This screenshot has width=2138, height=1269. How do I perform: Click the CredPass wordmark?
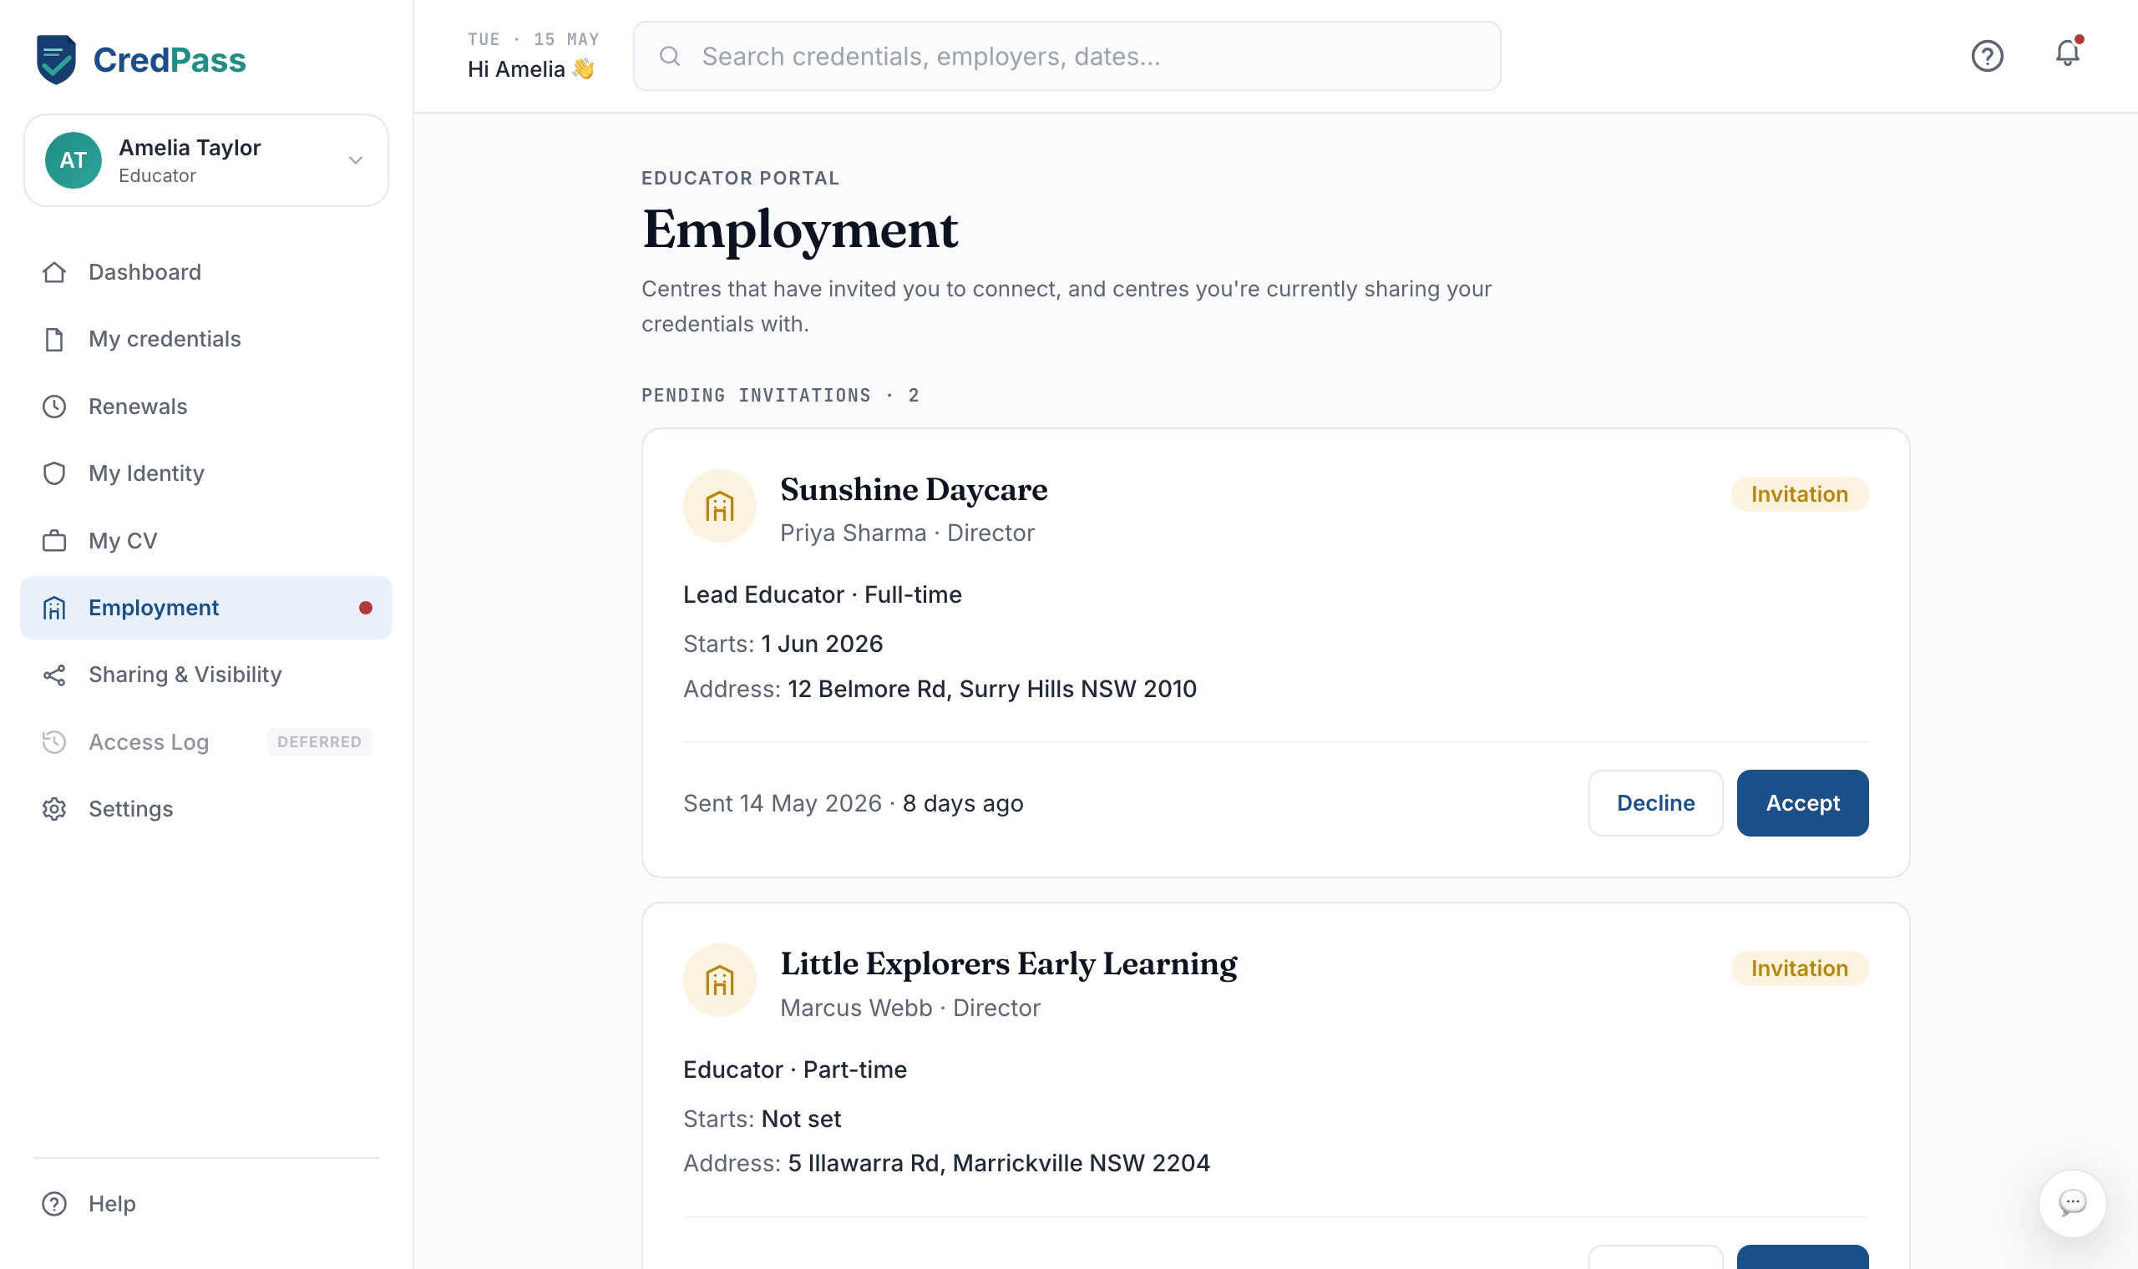coord(170,60)
